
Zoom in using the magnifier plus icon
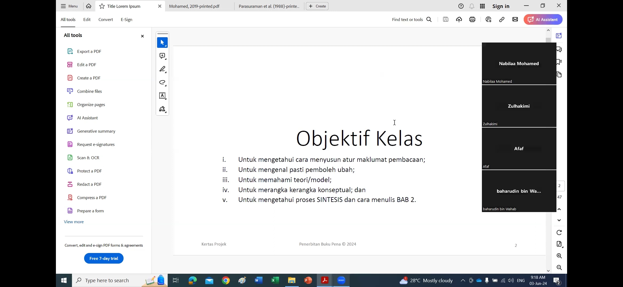click(x=559, y=256)
